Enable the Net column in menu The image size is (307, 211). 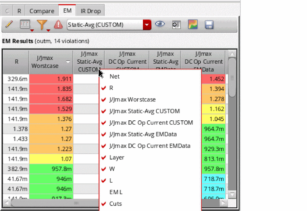pyautogui.click(x=114, y=77)
